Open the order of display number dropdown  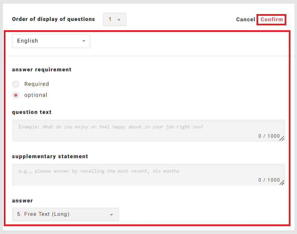tap(114, 20)
